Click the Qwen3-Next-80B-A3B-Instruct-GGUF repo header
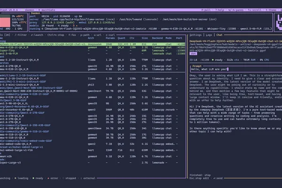282x188 pixels. click(31, 88)
